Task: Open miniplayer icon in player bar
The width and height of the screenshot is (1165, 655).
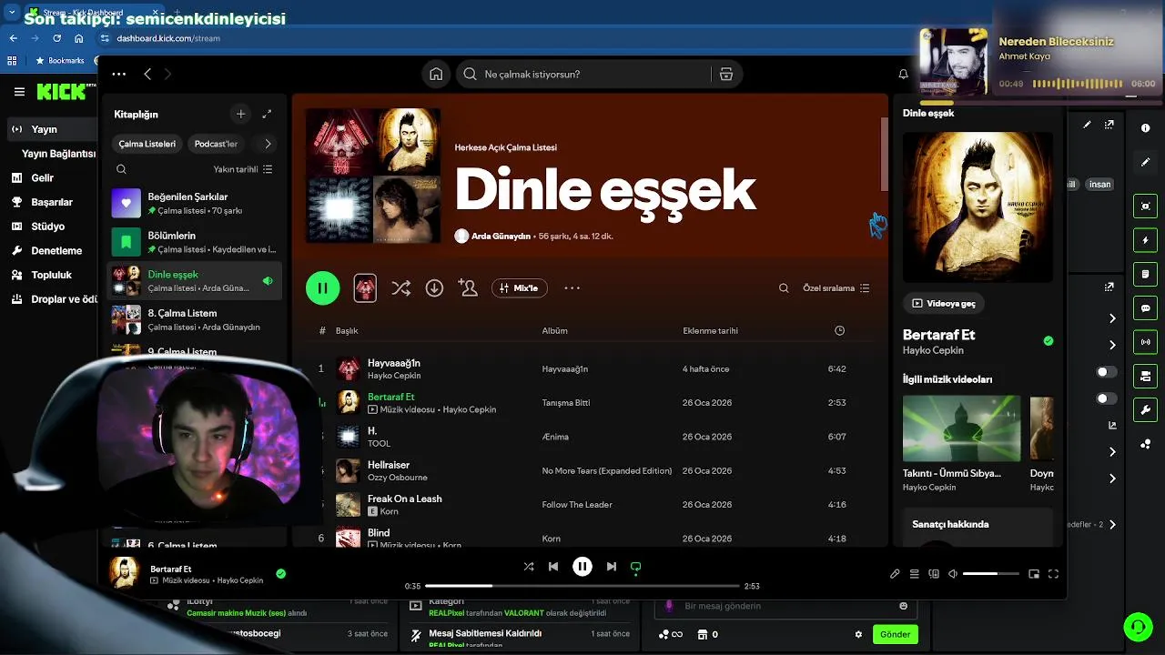Action: click(x=1034, y=574)
